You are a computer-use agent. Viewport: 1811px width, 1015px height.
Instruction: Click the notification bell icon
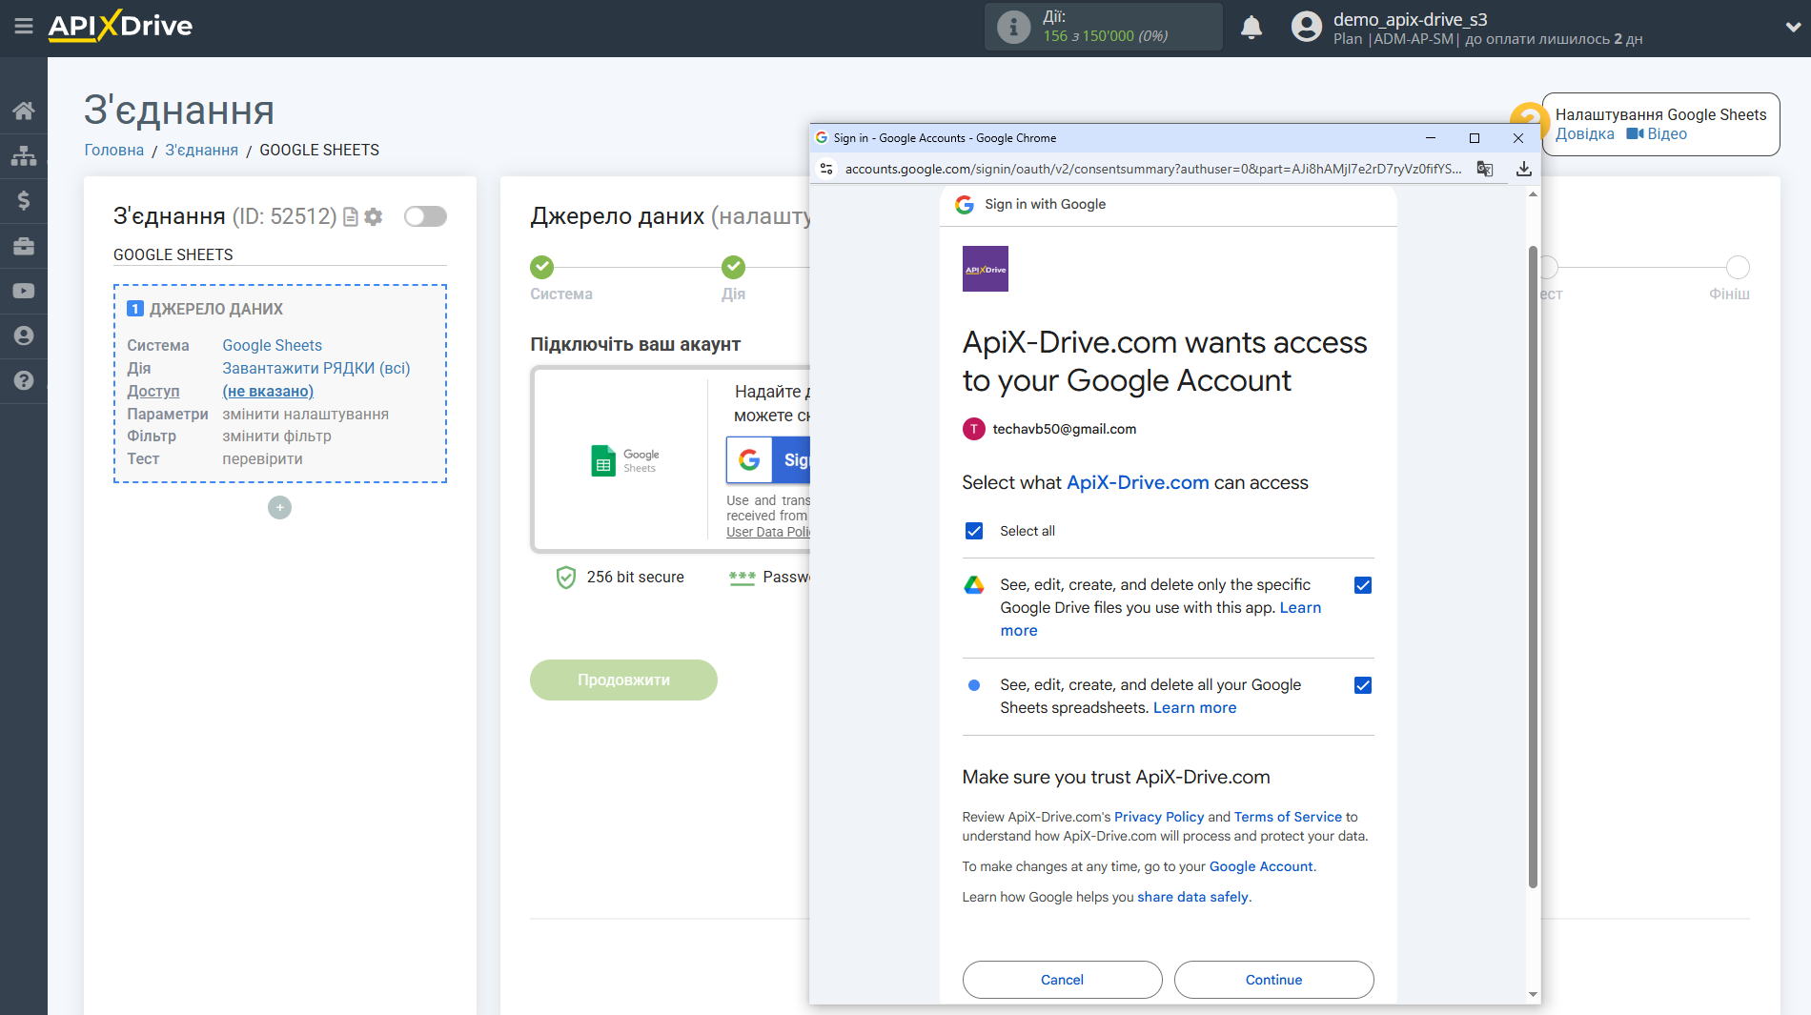pyautogui.click(x=1251, y=28)
